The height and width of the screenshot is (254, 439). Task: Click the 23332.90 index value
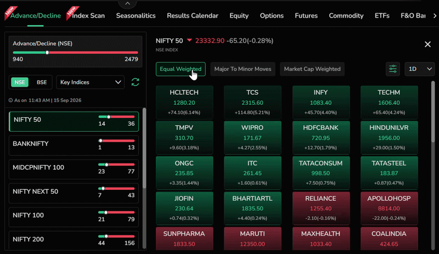click(x=210, y=41)
